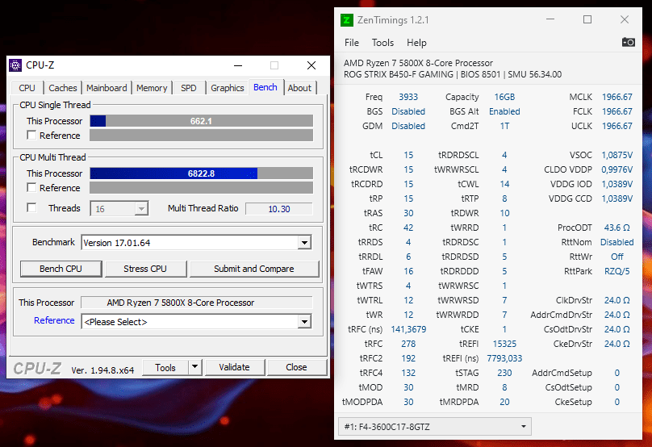Switch to the Caches tab
The height and width of the screenshot is (447, 652).
(x=63, y=88)
